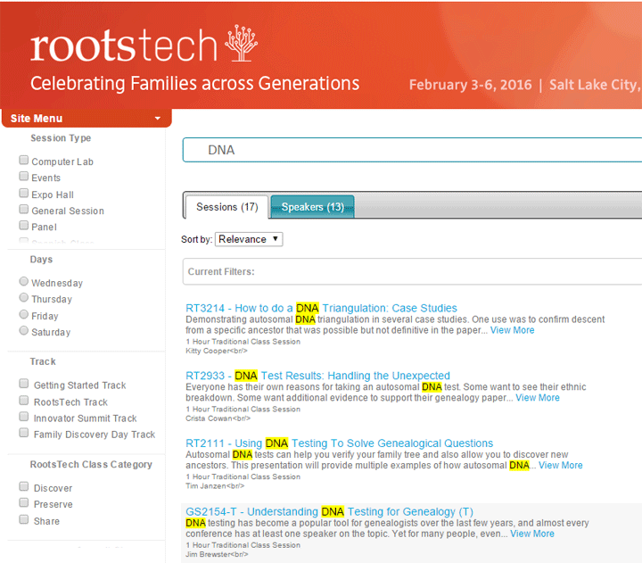The height and width of the screenshot is (563, 642).
Task: Click the Current Filters box
Action: pyautogui.click(x=412, y=271)
